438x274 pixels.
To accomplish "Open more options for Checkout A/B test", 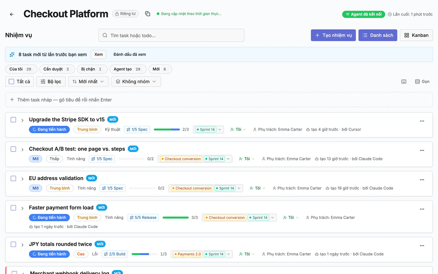I will [422, 150].
